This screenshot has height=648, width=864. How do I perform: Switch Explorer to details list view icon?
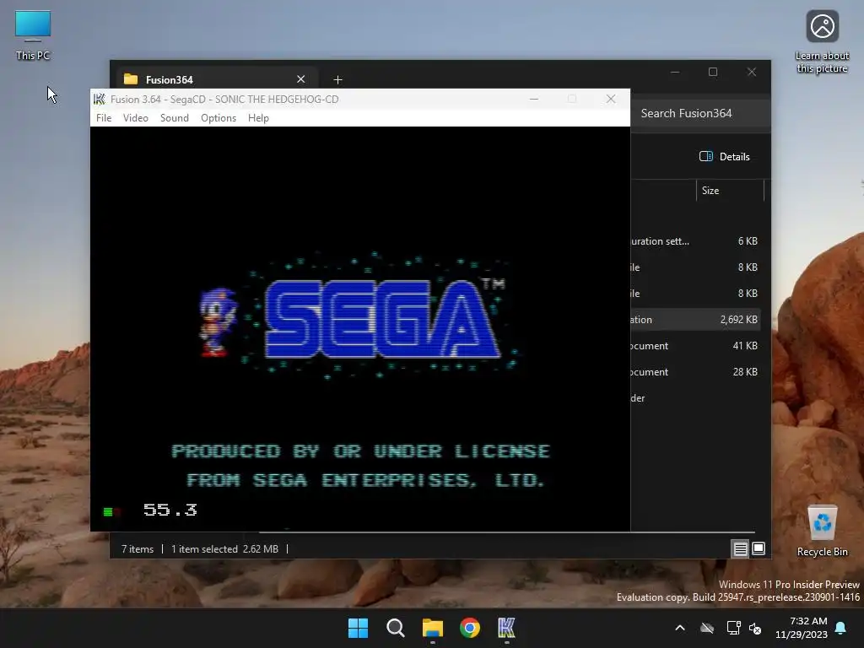click(x=740, y=548)
